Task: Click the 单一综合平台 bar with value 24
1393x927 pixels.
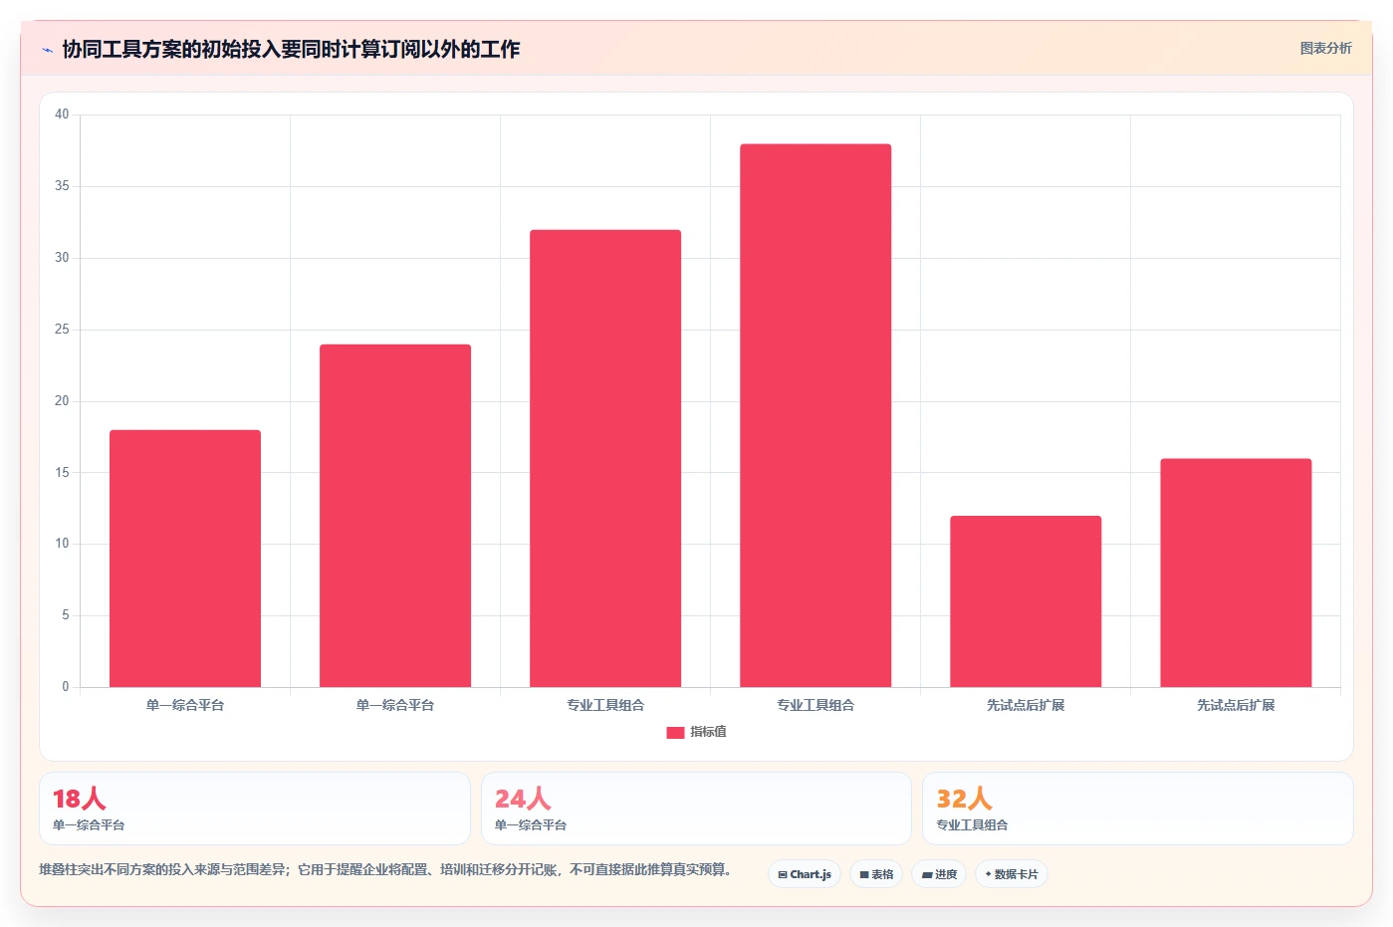Action: (395, 516)
